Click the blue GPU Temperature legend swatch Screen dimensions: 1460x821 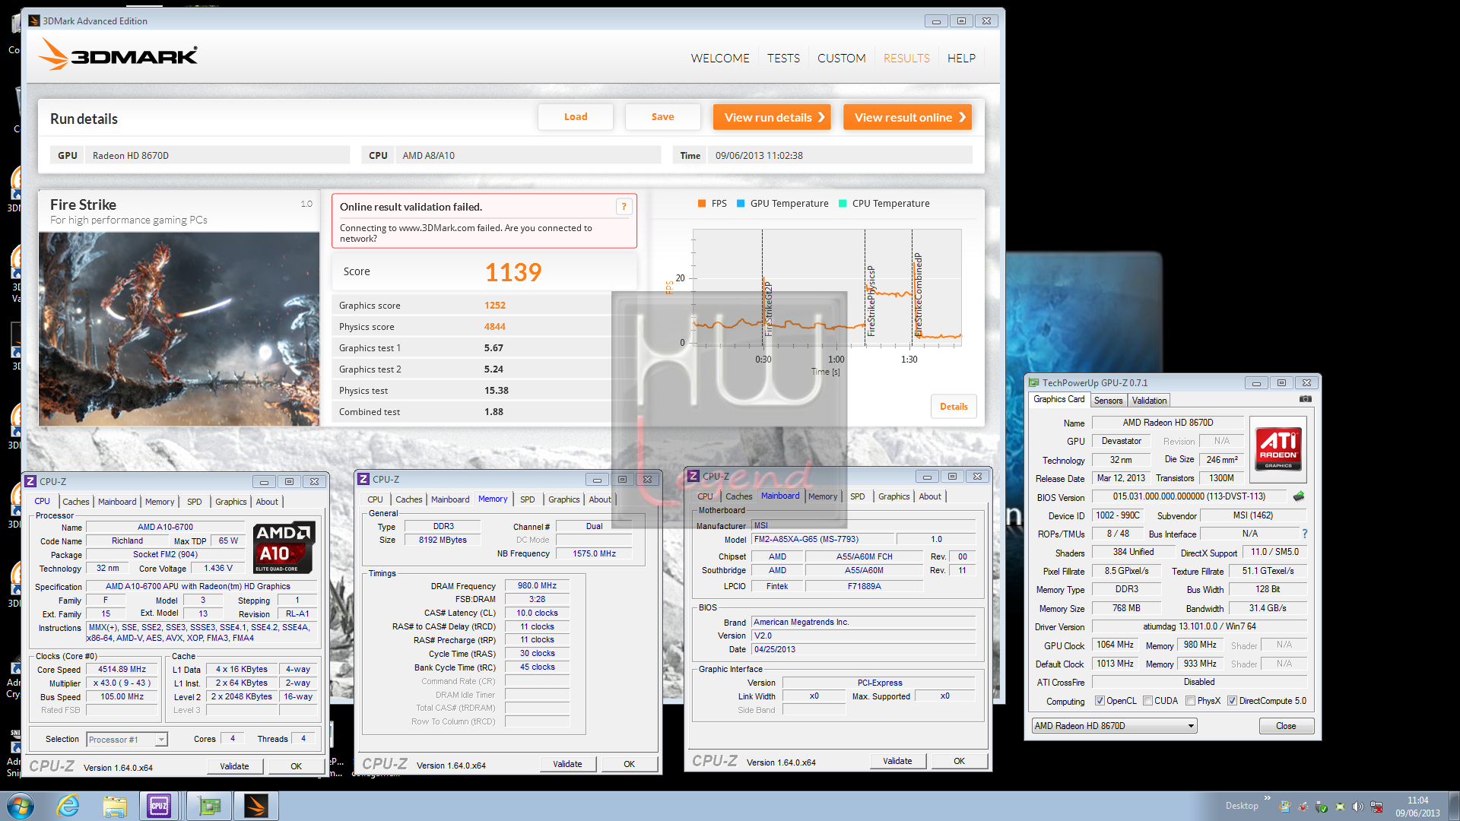point(741,203)
